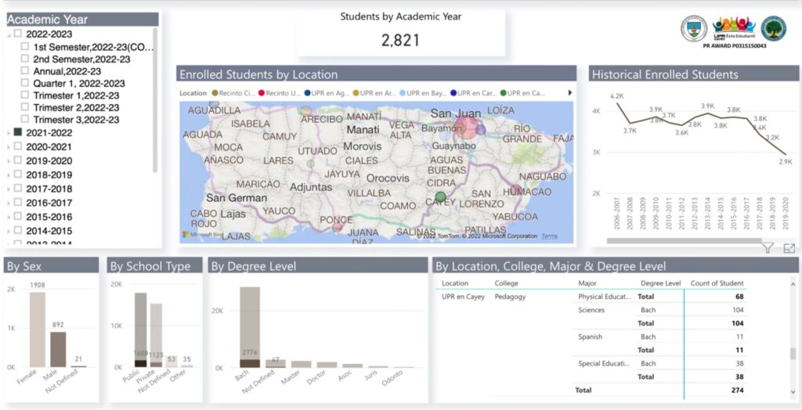
Task: Click the green UPR en Cayey map bubble
Action: click(440, 196)
